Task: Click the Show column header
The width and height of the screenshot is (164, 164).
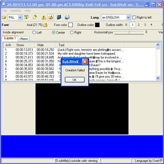Action: point(24,45)
